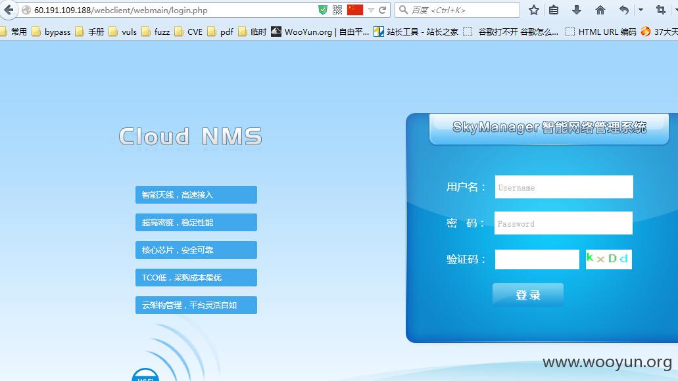Open the 站长工具 bookmark
The width and height of the screenshot is (678, 381).
click(416, 32)
